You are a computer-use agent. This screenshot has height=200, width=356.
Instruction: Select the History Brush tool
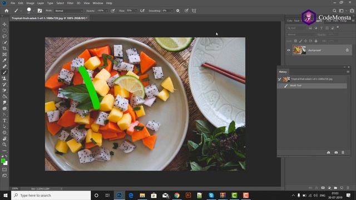point(4,84)
